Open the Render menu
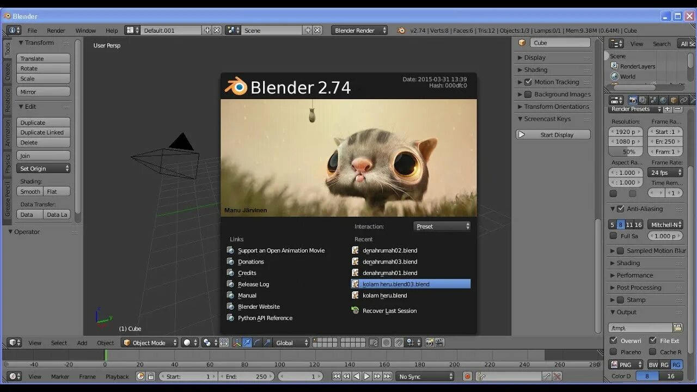This screenshot has width=697, height=392. click(56, 30)
